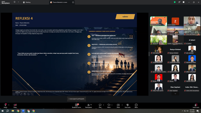This screenshot has height=113, width=201.
Task: Click next slide arrow on presentation toolbar
Action: (x=18, y=94)
